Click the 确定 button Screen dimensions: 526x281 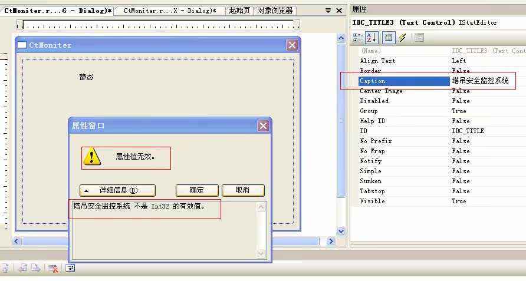(x=197, y=190)
